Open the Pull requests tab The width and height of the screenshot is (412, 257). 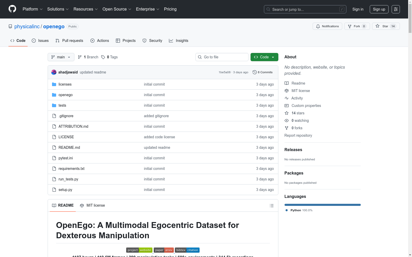click(x=69, y=41)
